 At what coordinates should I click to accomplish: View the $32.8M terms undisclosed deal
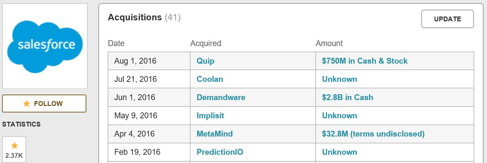[x=373, y=134]
